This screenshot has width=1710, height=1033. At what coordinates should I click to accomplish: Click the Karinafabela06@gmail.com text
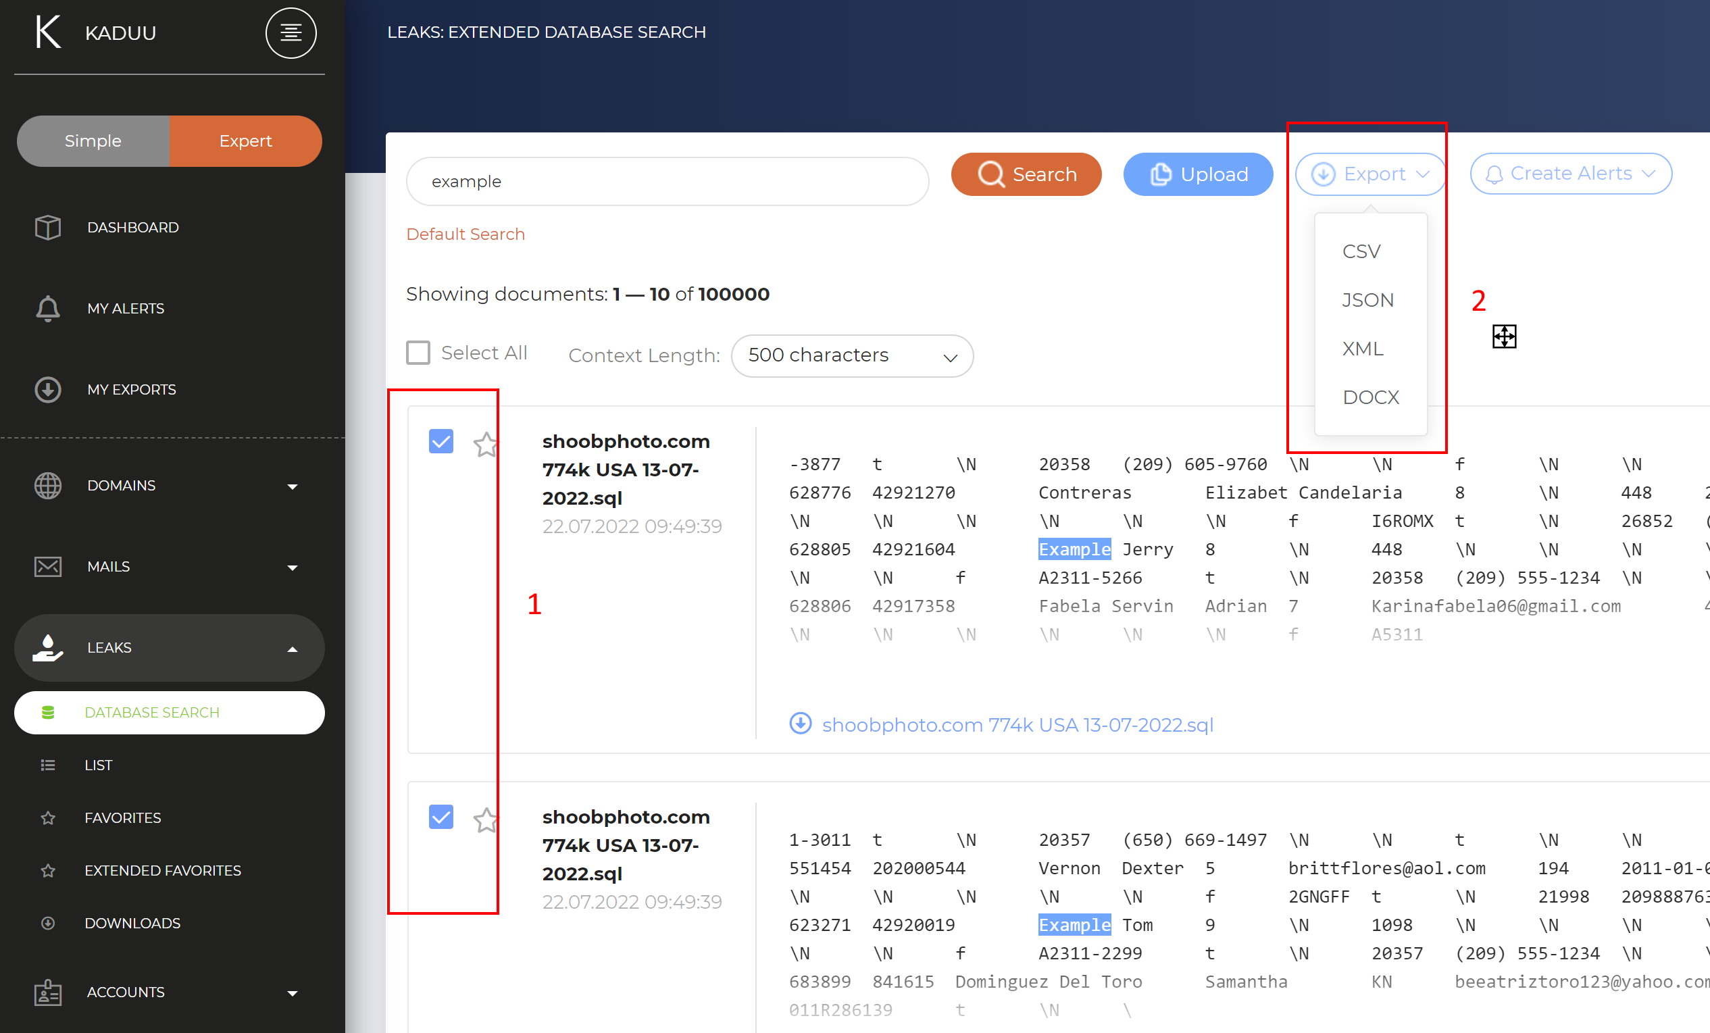(1496, 606)
